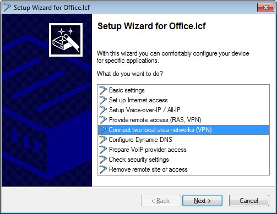Click the wand icon beside Basic settings
Viewport: 277px width, 214px height.
[103, 90]
